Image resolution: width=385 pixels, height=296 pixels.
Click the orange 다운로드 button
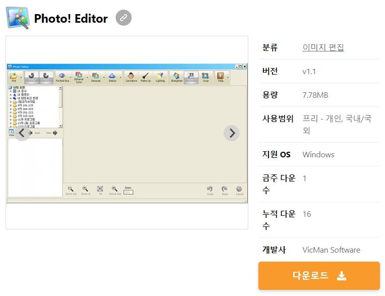pyautogui.click(x=319, y=276)
